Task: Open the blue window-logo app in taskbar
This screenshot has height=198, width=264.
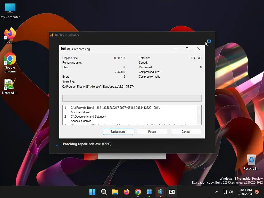Action: click(x=149, y=192)
